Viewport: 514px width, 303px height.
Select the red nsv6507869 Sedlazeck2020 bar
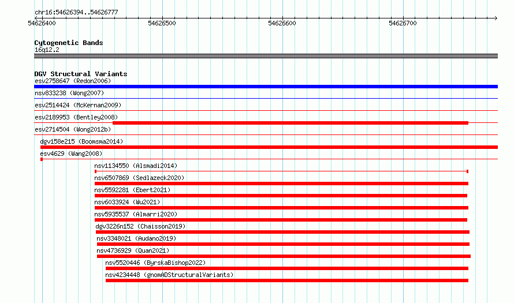pyautogui.click(x=282, y=184)
